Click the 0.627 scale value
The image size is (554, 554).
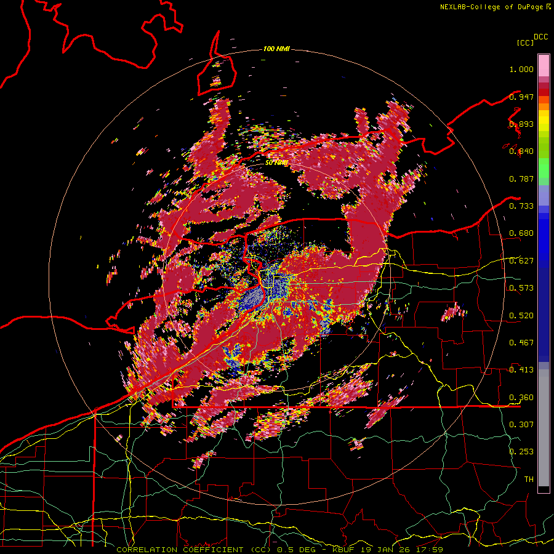[521, 261]
